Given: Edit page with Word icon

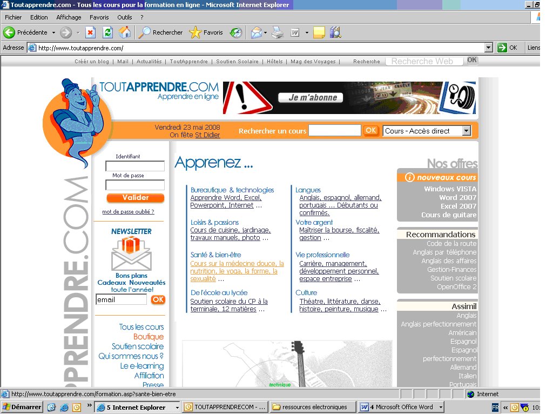Looking at the screenshot, I should tap(295, 32).
